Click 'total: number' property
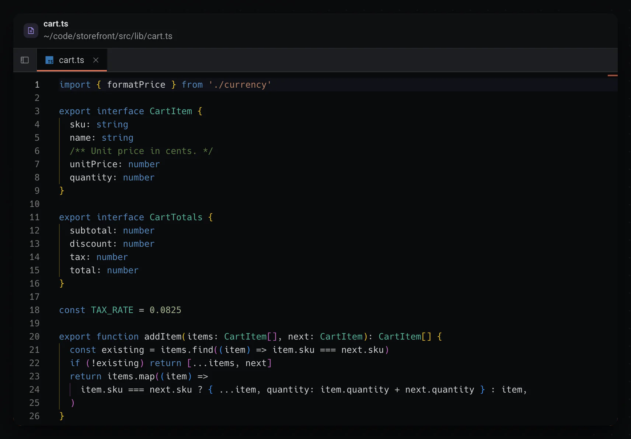Screen dimensions: 631x439 (x=104, y=270)
